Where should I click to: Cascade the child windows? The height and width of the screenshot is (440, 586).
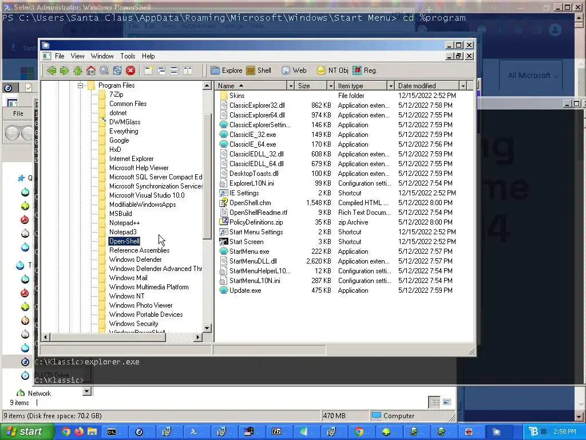pos(161,70)
